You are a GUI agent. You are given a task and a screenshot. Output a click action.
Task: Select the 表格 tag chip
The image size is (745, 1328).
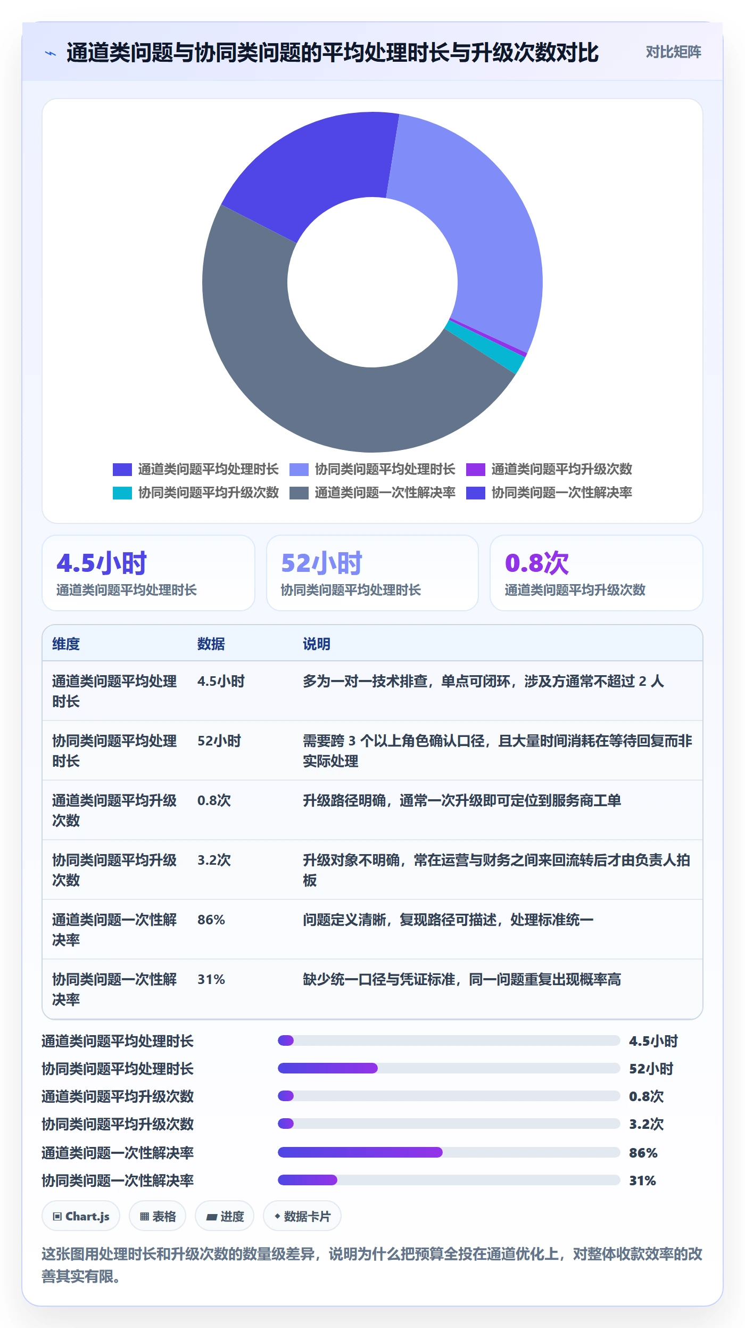[158, 1216]
